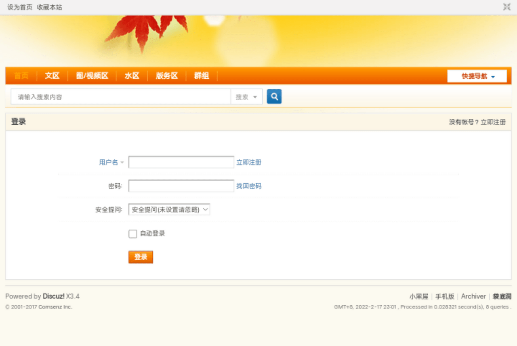Open the 手机版 footer link
The height and width of the screenshot is (346, 517).
(445, 296)
